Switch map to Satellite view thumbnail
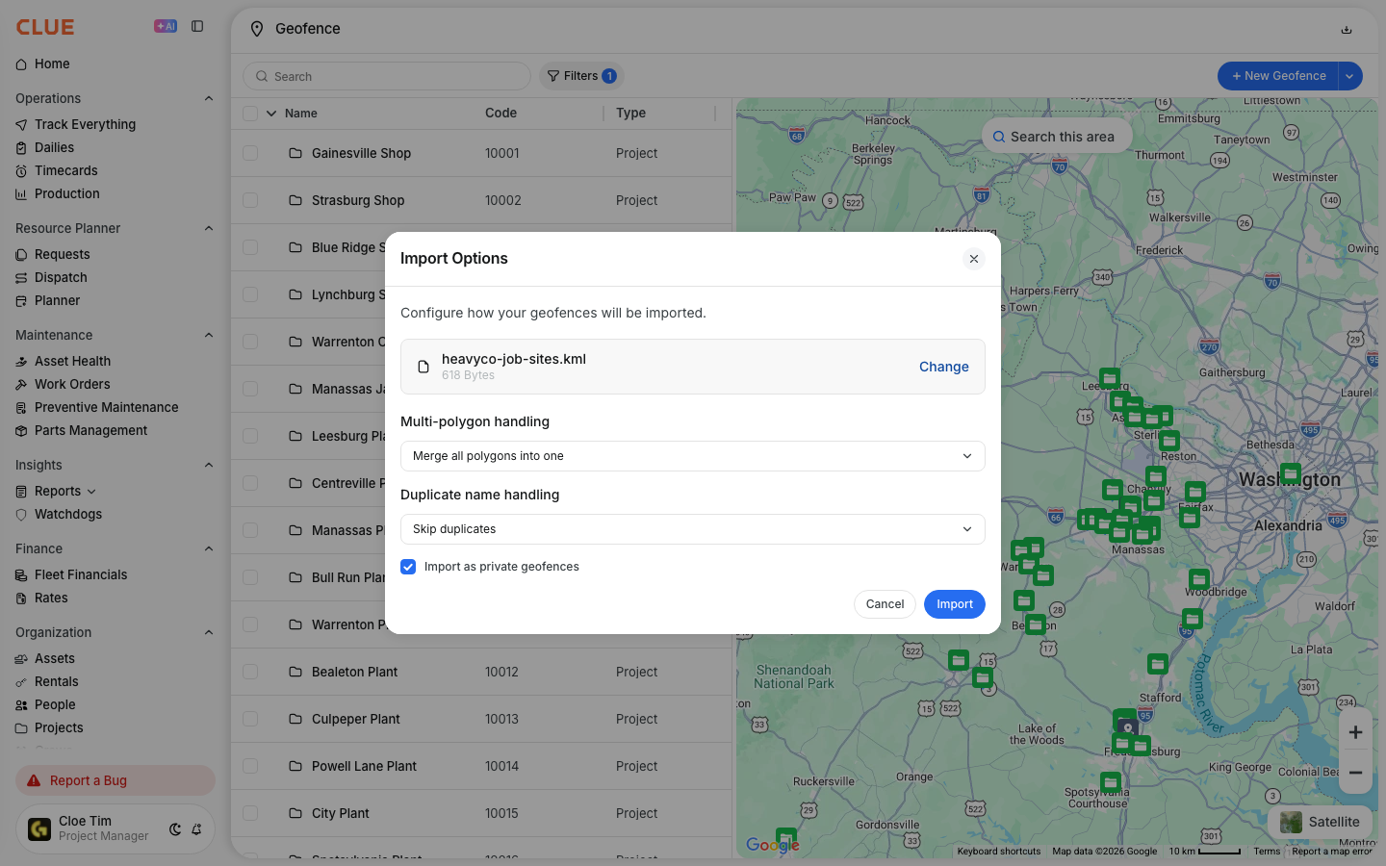The image size is (1386, 866). 1292,822
